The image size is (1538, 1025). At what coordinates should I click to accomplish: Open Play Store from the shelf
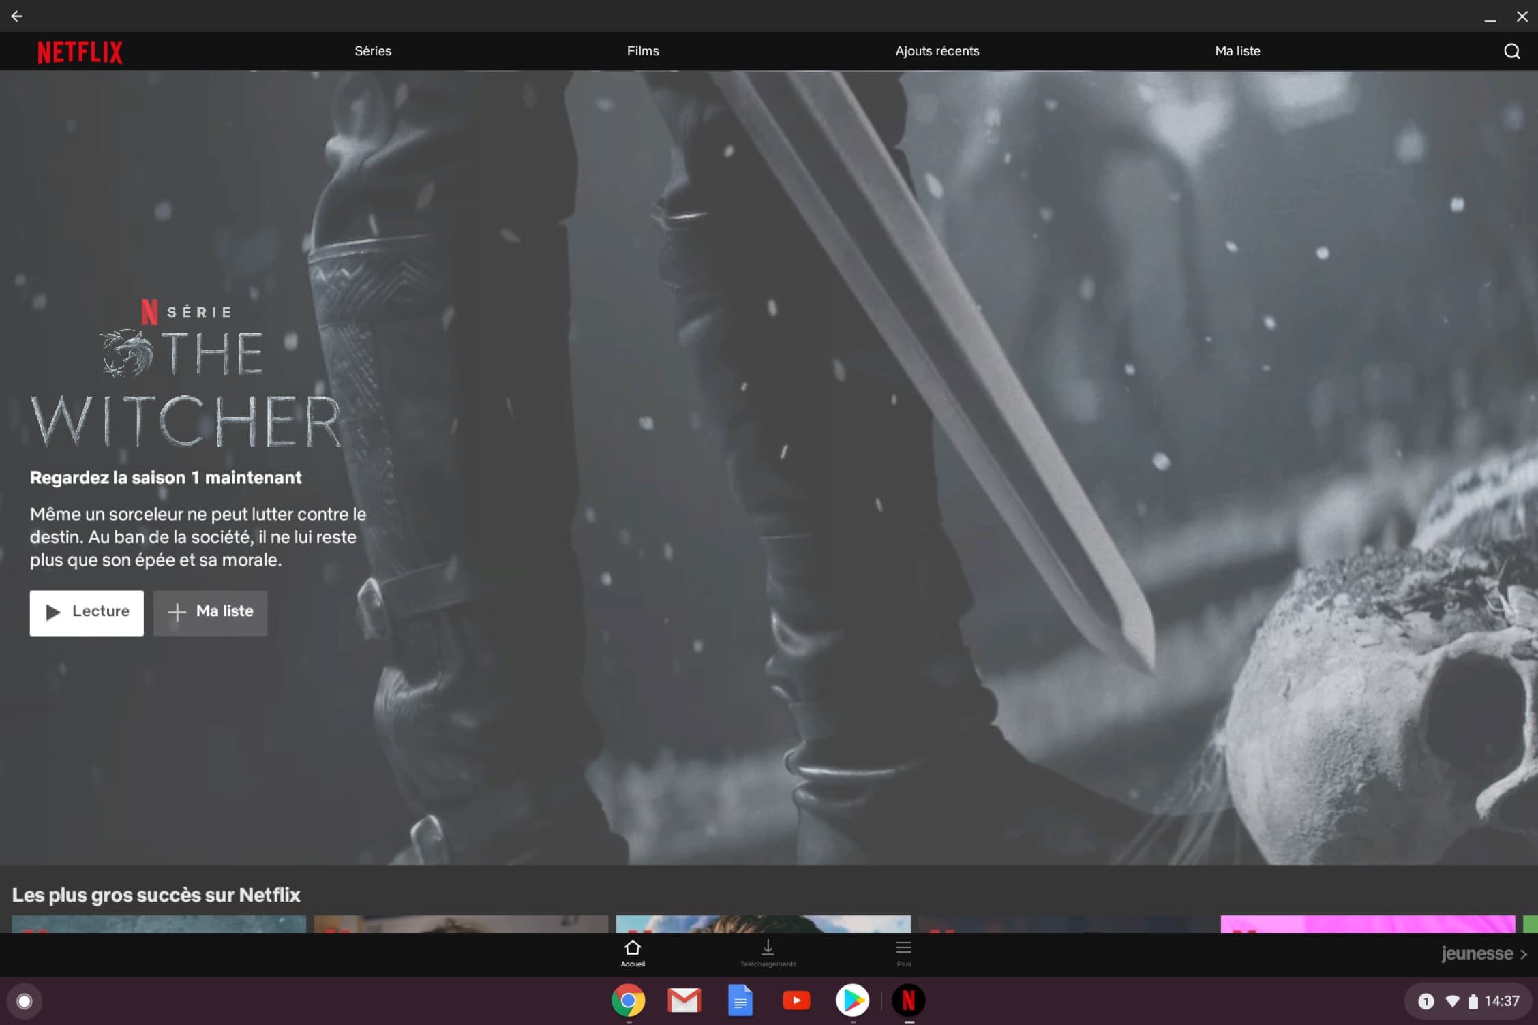point(852,1000)
